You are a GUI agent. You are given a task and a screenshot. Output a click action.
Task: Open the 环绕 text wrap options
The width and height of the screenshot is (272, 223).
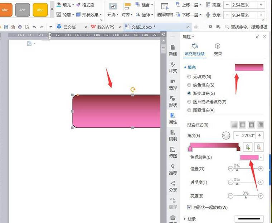pos(113,10)
